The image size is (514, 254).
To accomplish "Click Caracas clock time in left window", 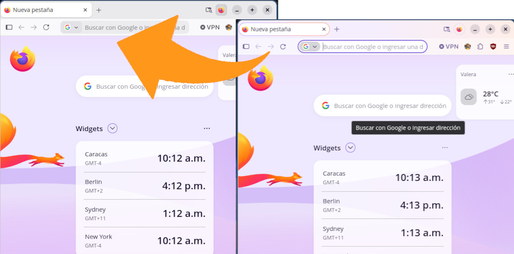I will 181,158.
